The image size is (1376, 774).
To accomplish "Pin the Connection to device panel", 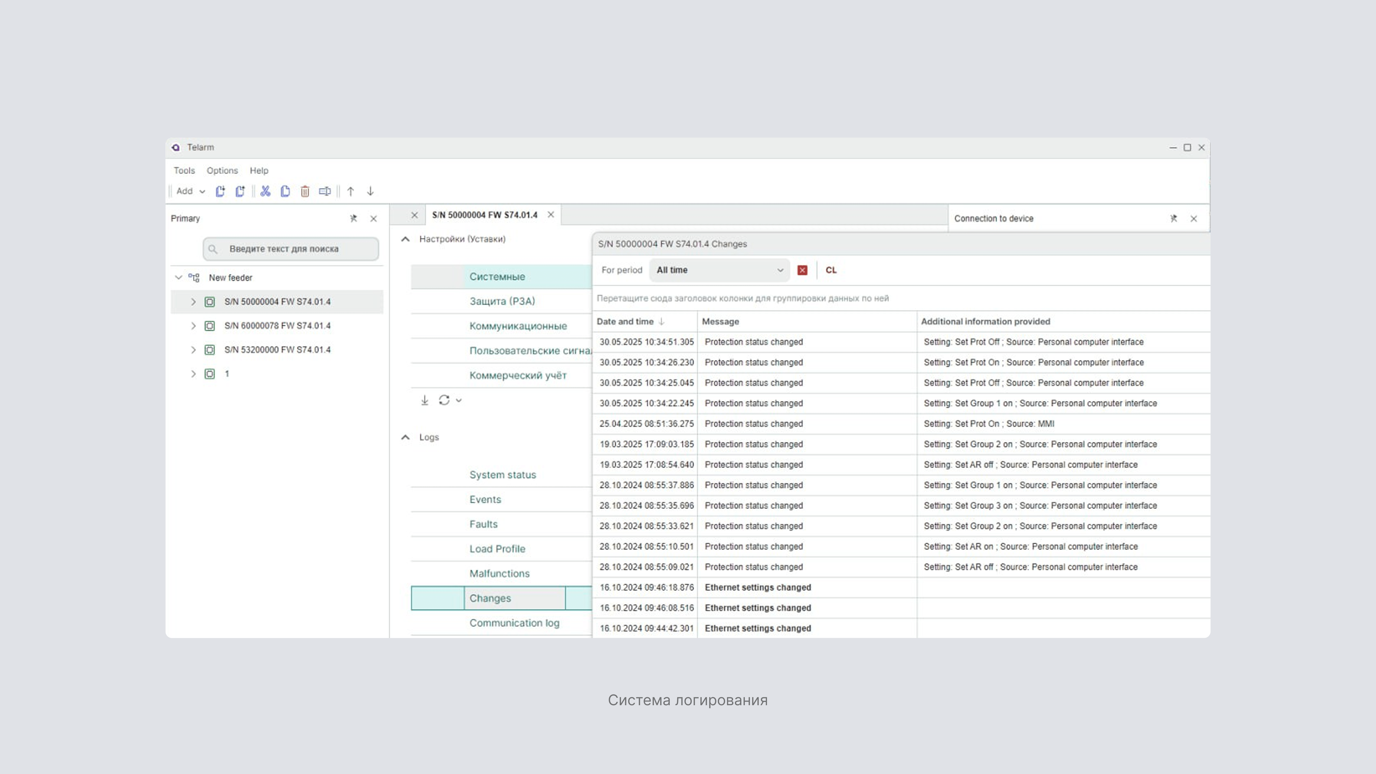I will pyautogui.click(x=1173, y=218).
